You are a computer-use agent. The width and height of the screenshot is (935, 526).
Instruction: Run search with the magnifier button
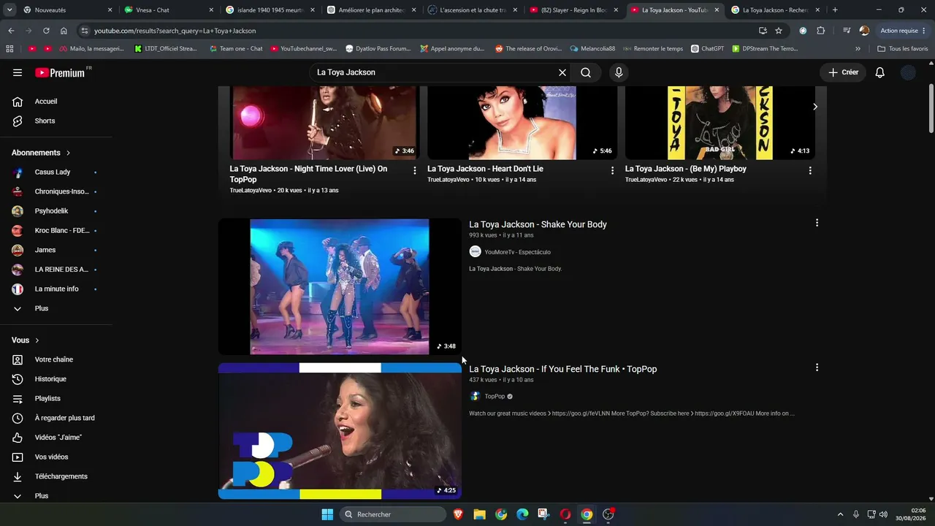586,72
